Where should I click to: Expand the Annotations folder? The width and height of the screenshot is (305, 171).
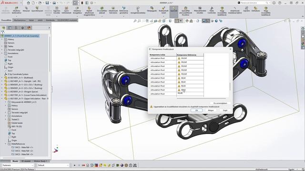pyautogui.click(x=2, y=53)
